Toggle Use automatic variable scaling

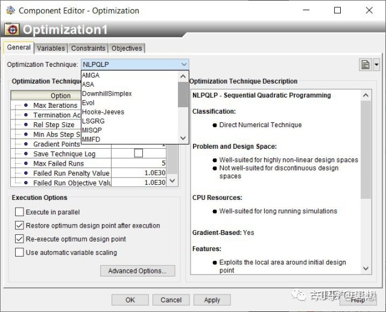click(19, 252)
